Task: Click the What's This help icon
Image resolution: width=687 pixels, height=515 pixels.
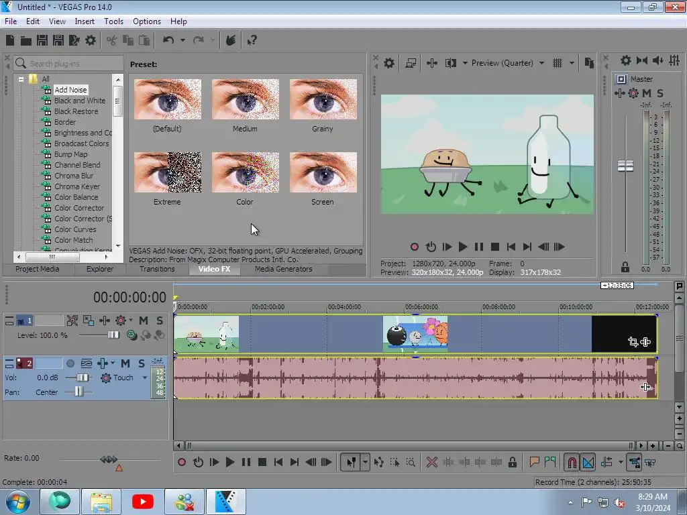Action: [x=252, y=40]
